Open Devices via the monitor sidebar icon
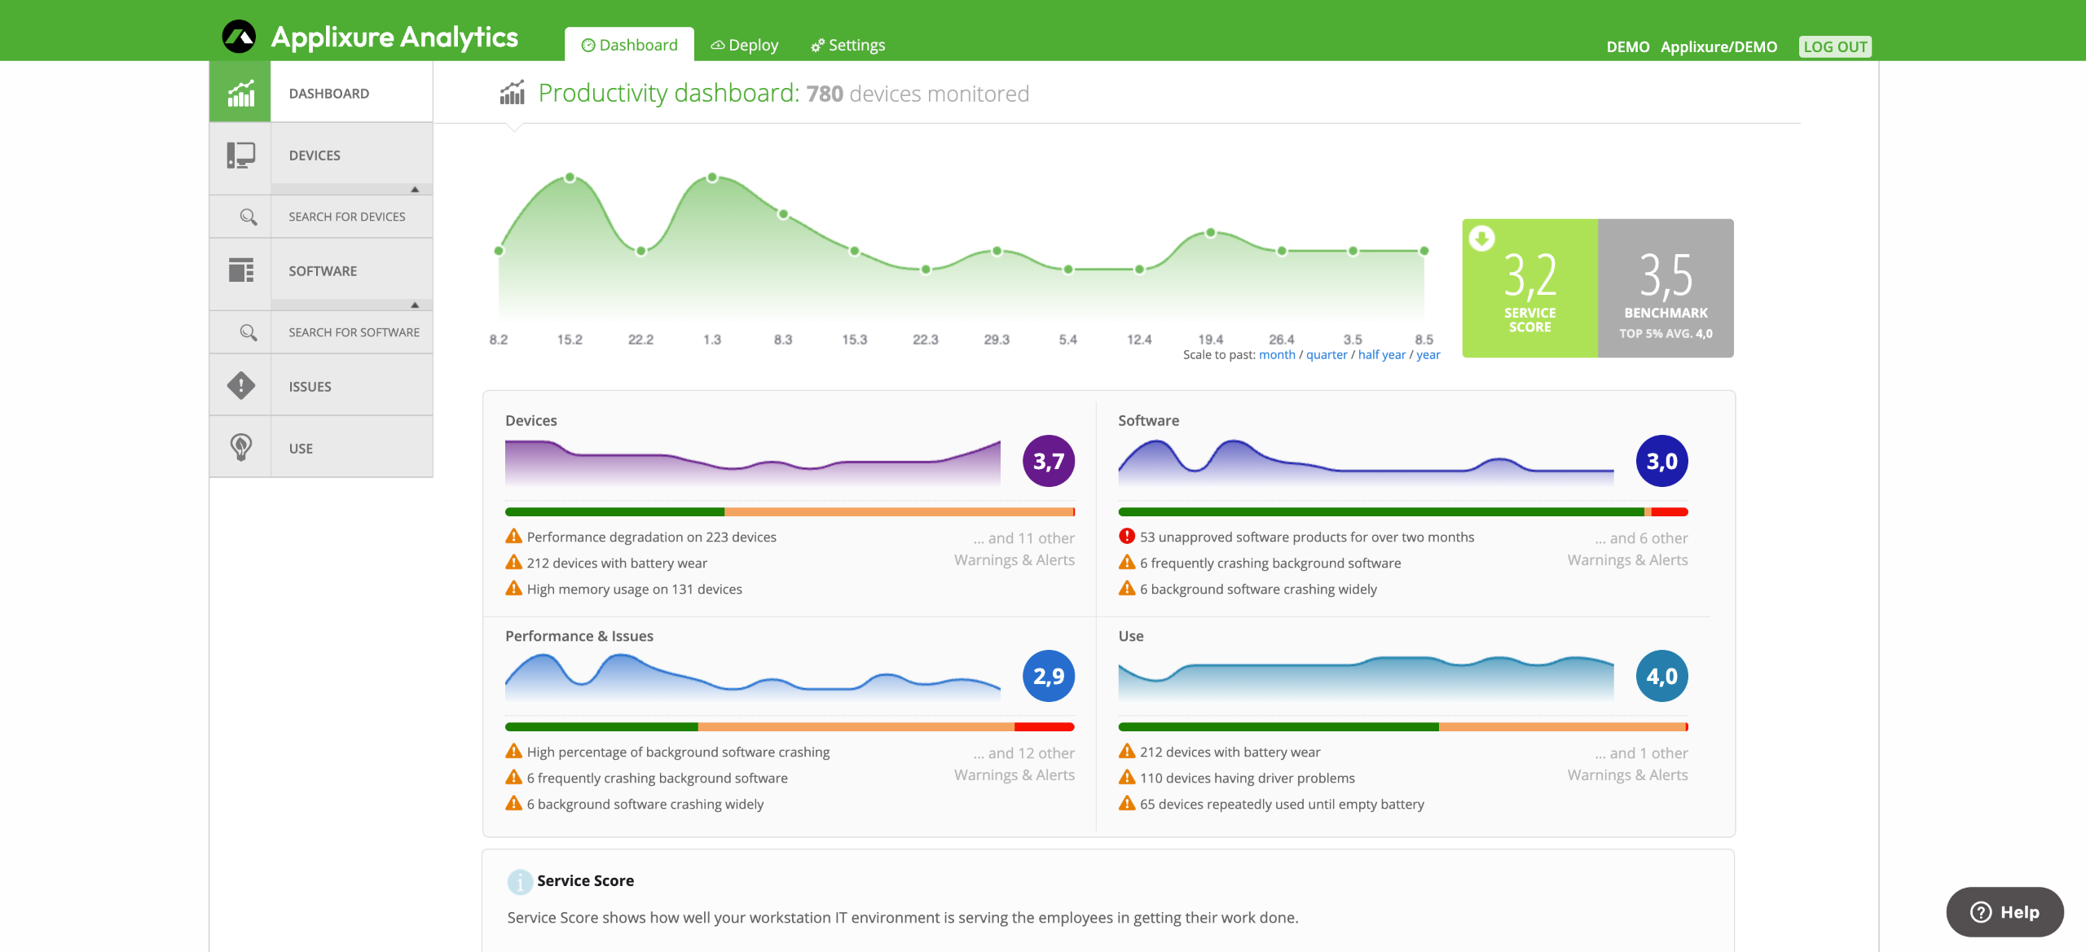 coord(240,155)
